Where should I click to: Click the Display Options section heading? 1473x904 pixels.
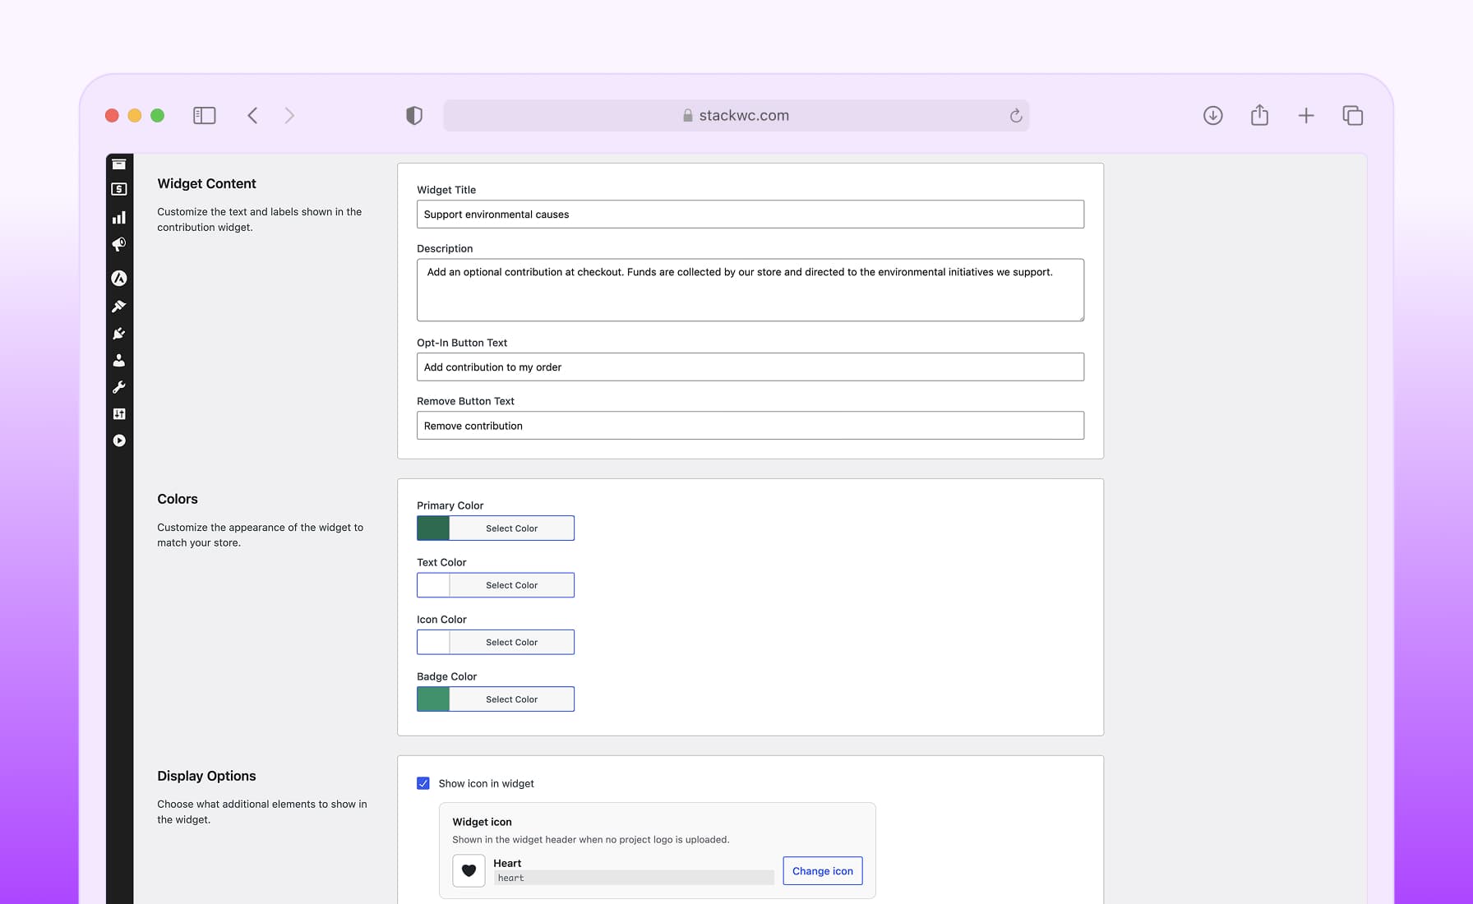click(206, 776)
